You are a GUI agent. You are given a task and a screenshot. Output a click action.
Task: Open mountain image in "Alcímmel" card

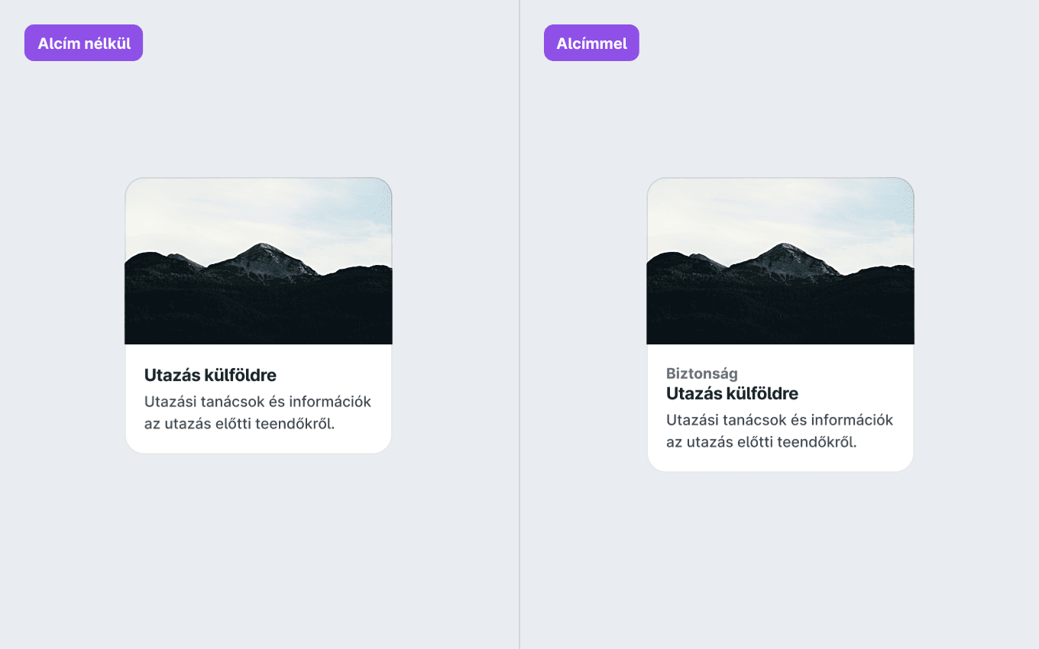coord(780,261)
